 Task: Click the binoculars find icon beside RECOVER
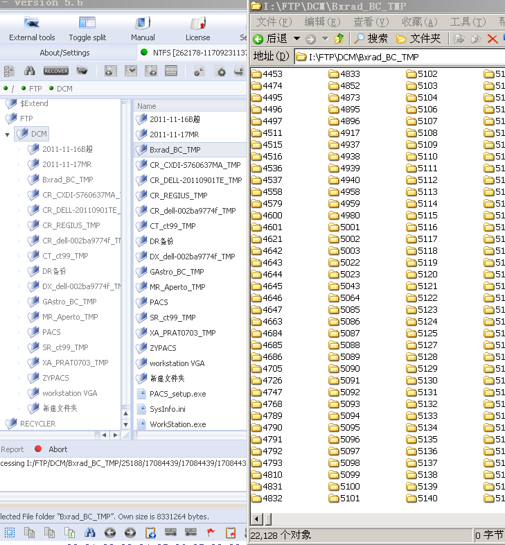30,71
